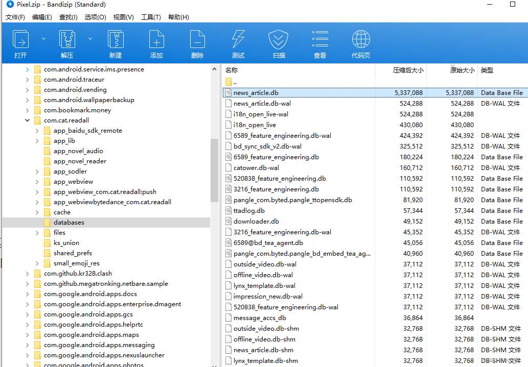Viewport: 528px width, 367px height.
Task: Expand the cache folder
Action: [37, 212]
